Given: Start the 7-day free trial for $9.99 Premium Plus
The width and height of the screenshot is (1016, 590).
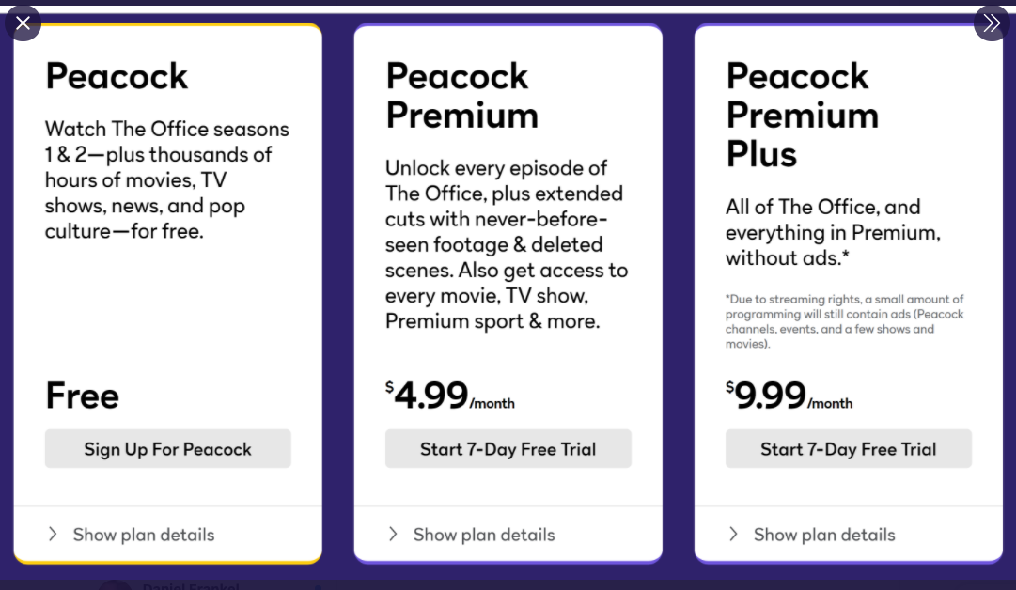Looking at the screenshot, I should tap(848, 449).
